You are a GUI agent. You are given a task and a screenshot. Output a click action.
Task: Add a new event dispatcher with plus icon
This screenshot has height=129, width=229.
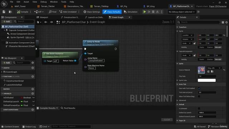(33, 110)
